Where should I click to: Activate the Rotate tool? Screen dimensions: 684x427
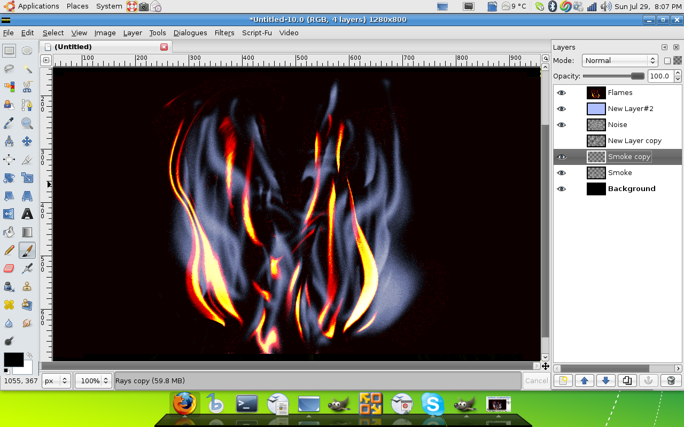click(9, 178)
